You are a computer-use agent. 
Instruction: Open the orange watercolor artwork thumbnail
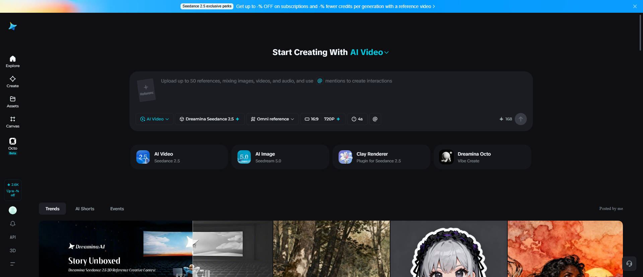565,249
